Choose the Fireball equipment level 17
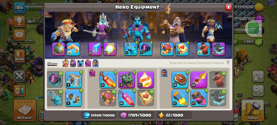Image resolution: width=277 pixels, height=125 pixels. click(146, 80)
